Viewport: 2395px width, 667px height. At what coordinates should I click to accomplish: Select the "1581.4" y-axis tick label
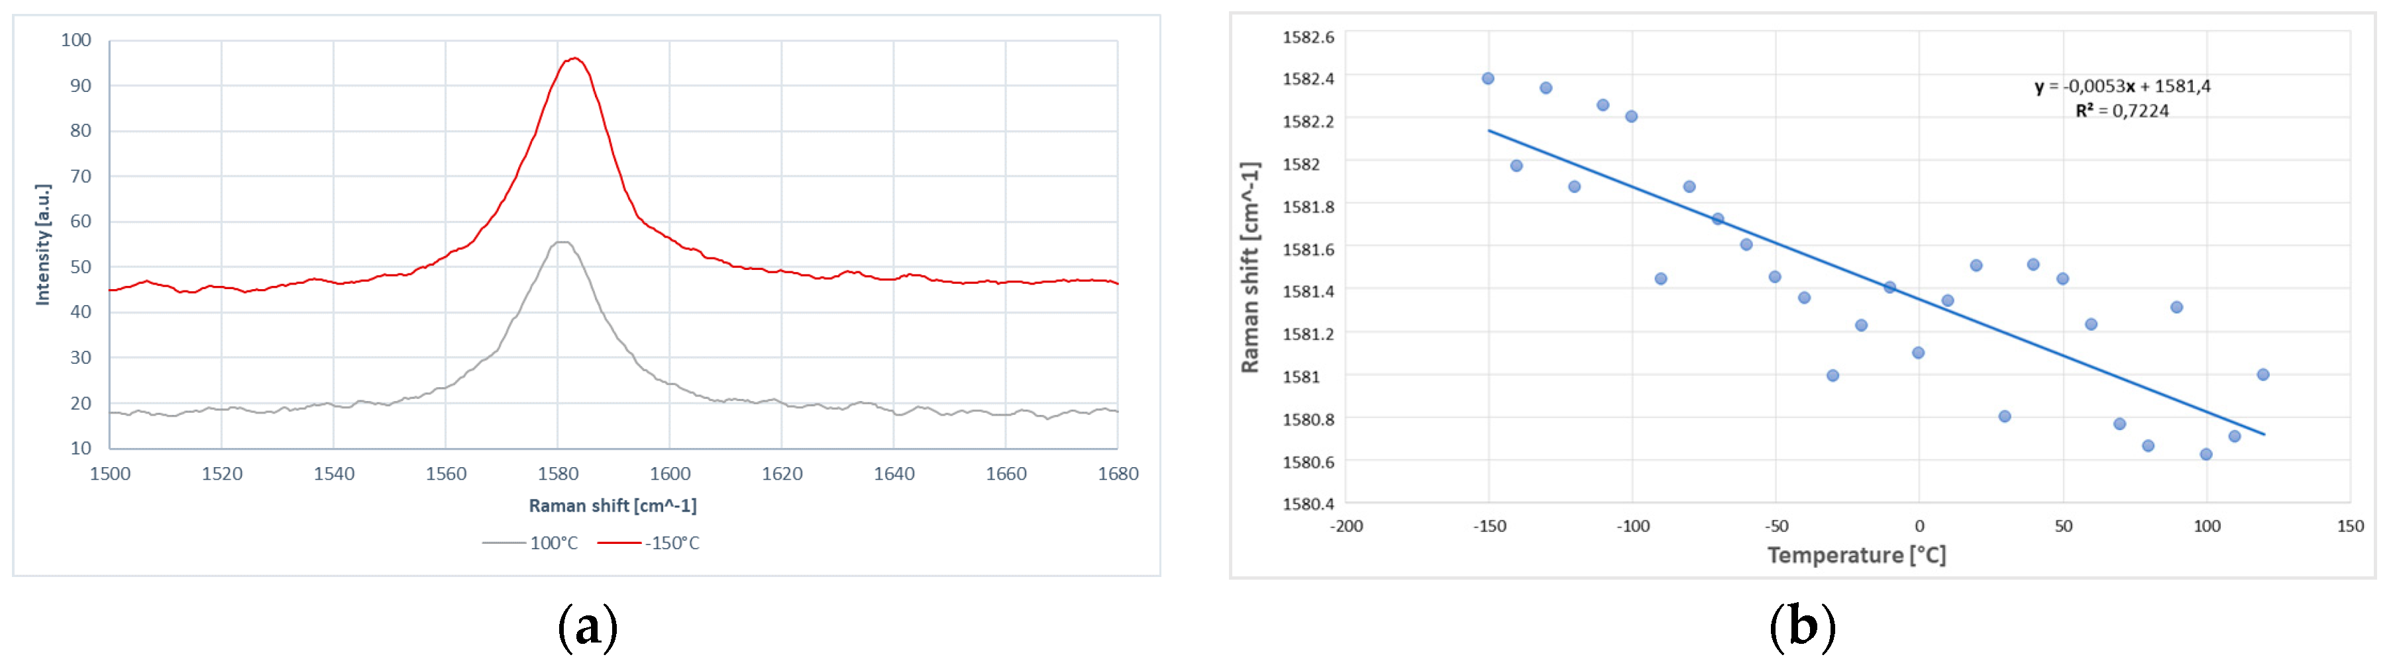(x=1308, y=292)
